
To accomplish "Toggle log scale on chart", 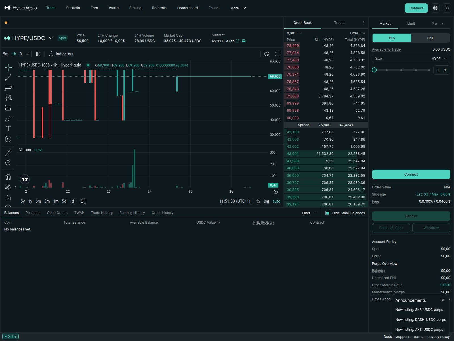I will point(266,201).
